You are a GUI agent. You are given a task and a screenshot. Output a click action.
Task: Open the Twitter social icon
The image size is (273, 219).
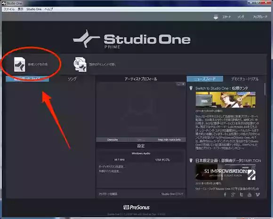[241, 194]
